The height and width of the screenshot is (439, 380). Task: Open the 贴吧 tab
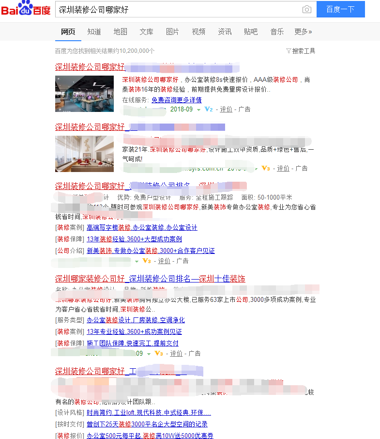click(251, 31)
